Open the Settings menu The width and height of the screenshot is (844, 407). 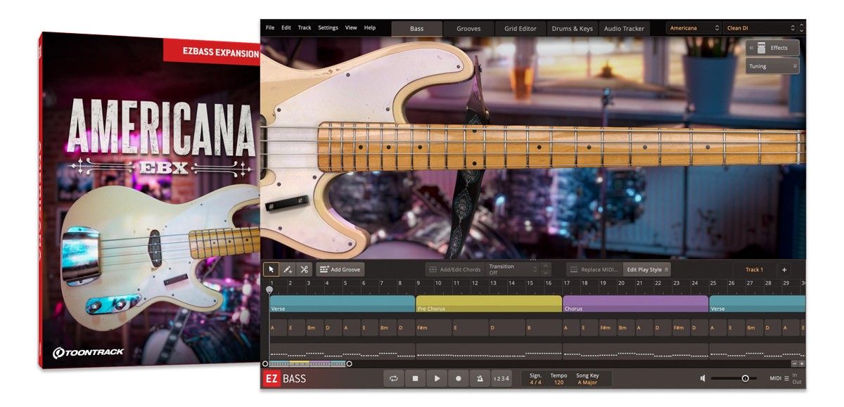click(x=328, y=28)
